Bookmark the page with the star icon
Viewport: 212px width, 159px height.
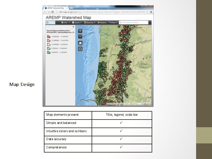[x=147, y=12]
